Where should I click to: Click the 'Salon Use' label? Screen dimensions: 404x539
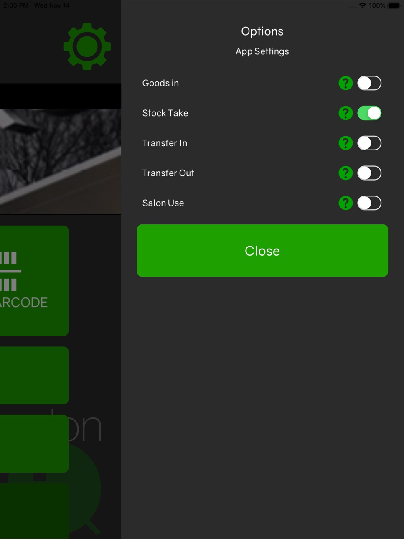pos(163,203)
